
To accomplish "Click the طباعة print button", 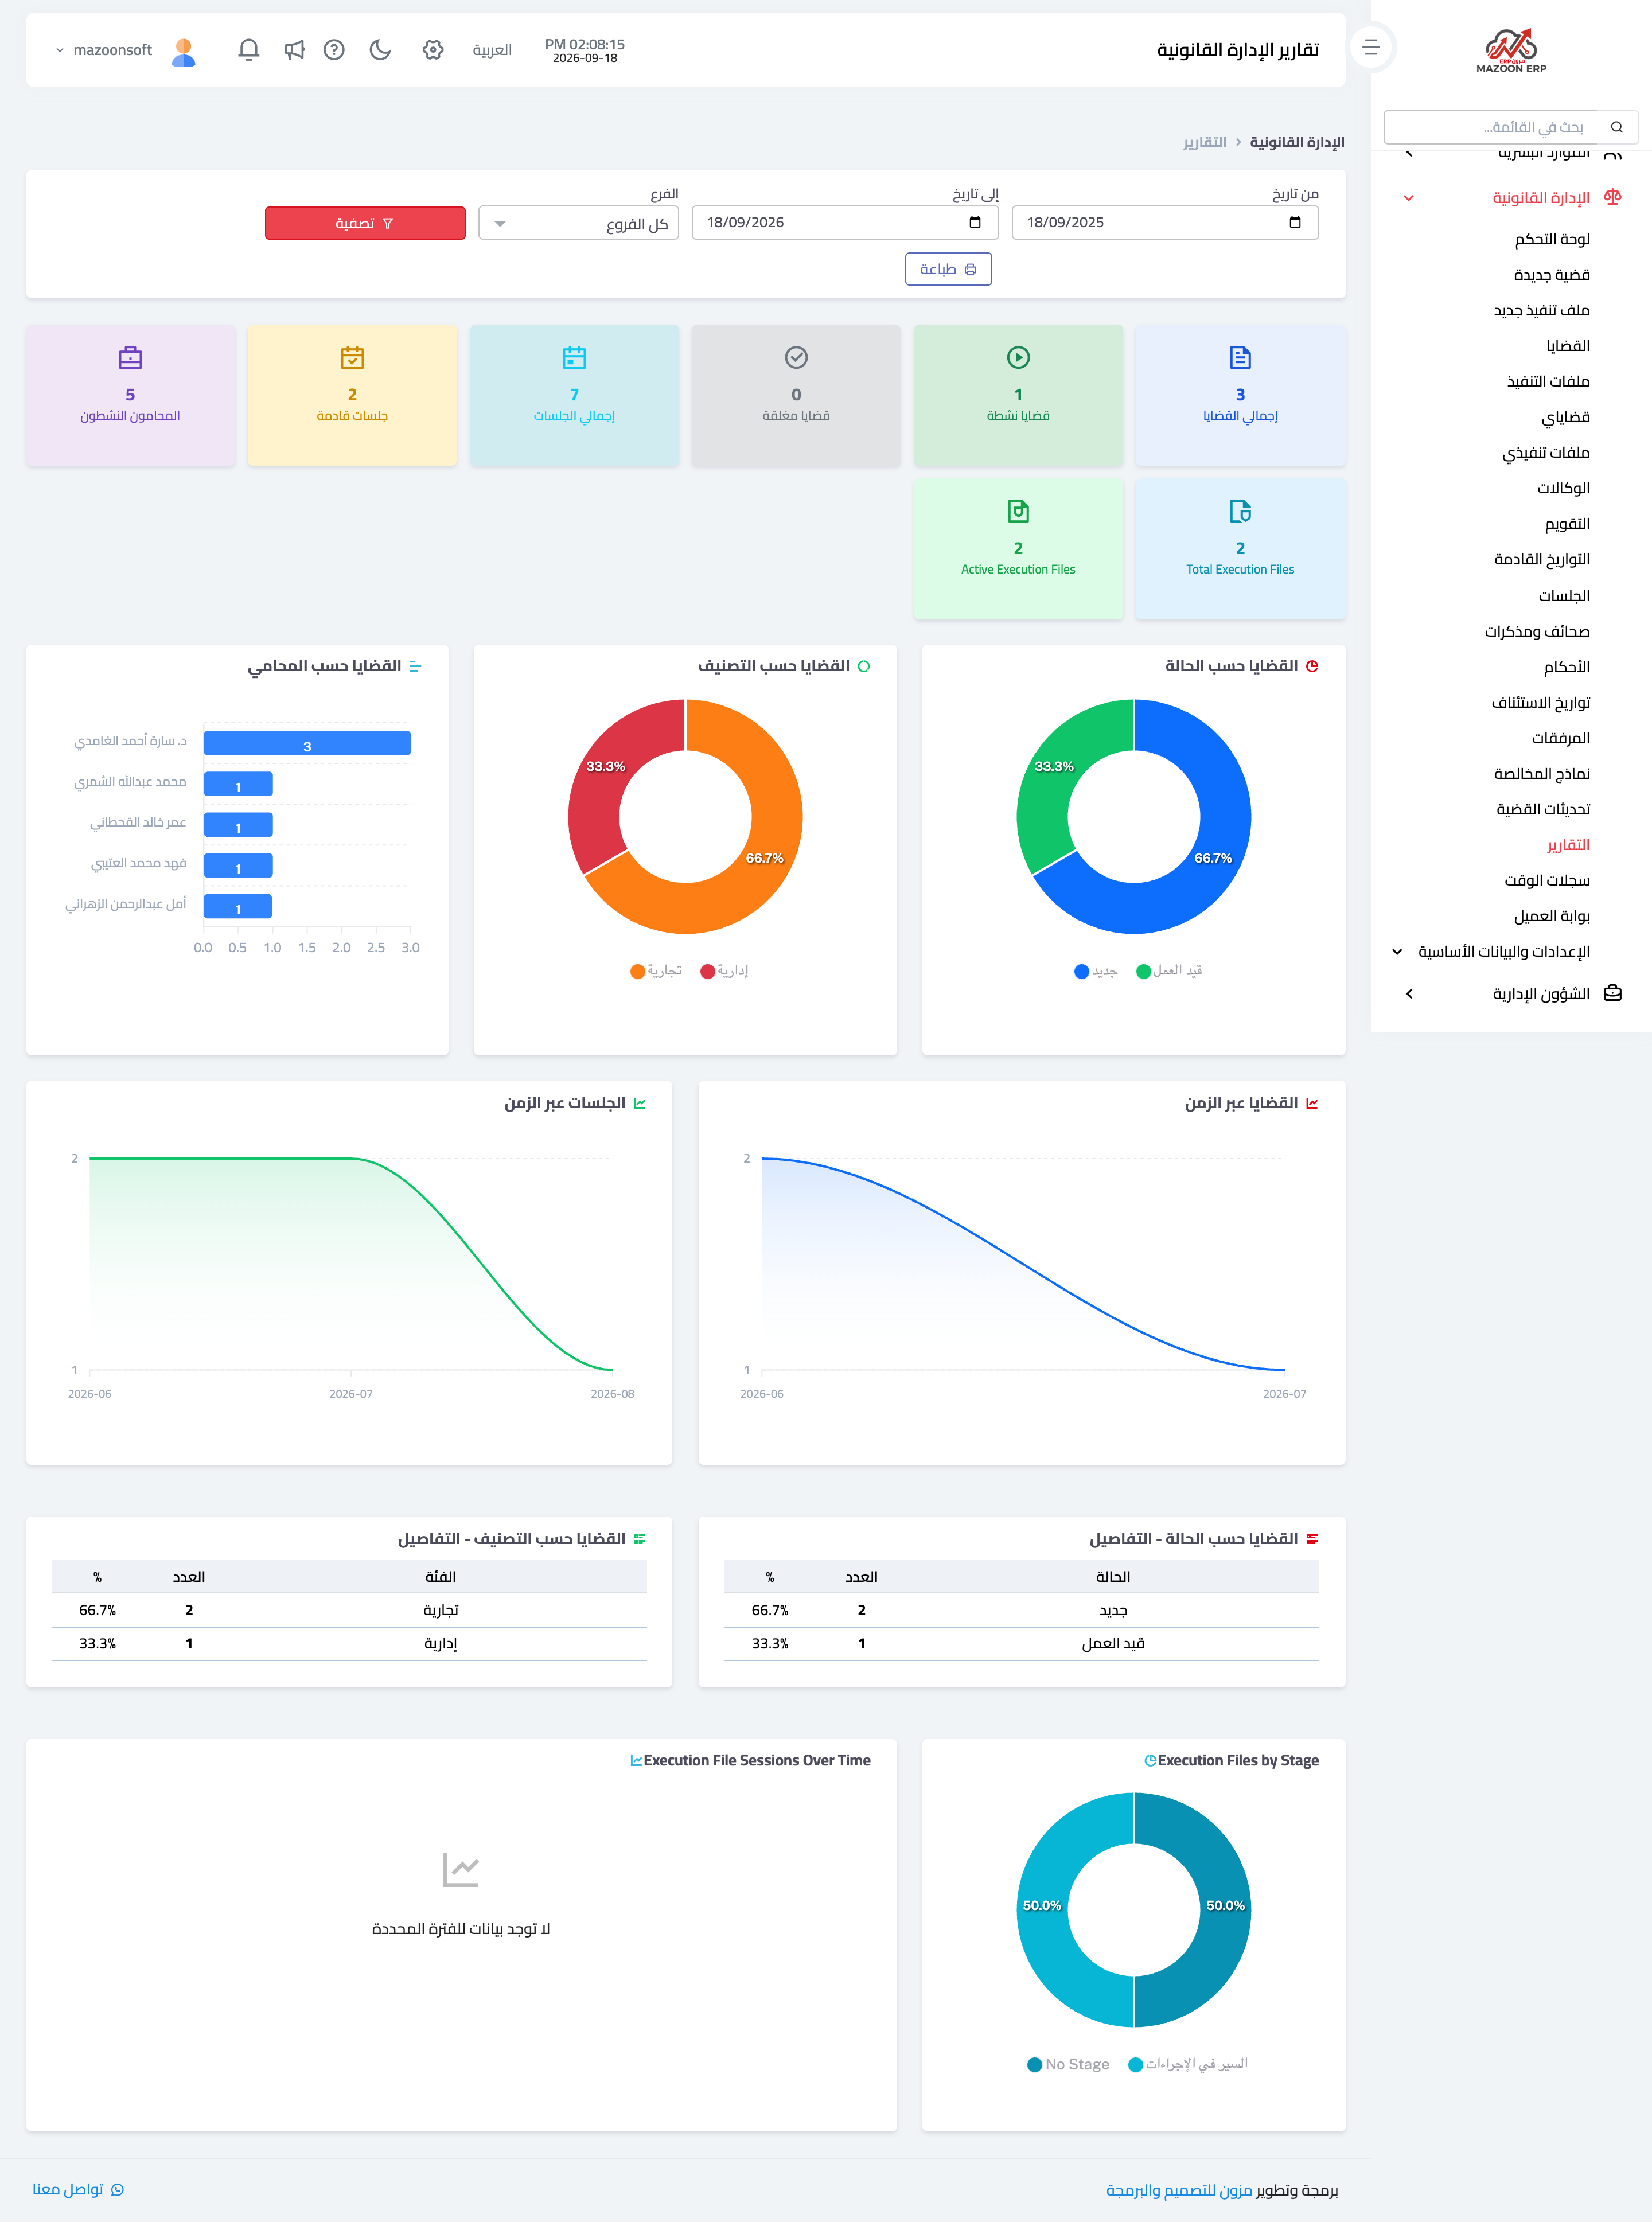I will coord(948,269).
